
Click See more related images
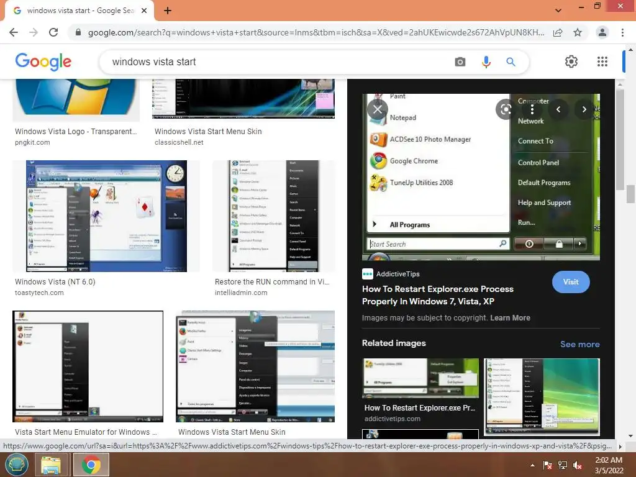point(579,344)
